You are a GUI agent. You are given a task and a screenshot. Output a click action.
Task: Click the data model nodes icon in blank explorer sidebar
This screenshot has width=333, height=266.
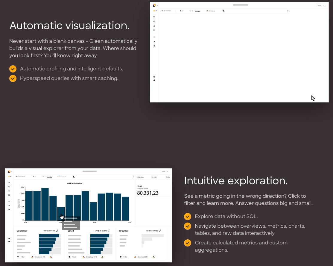coord(154,17)
